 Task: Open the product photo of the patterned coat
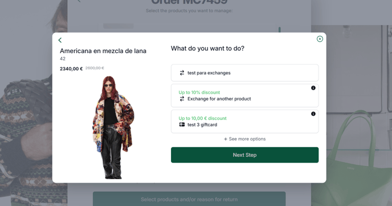coord(114,127)
